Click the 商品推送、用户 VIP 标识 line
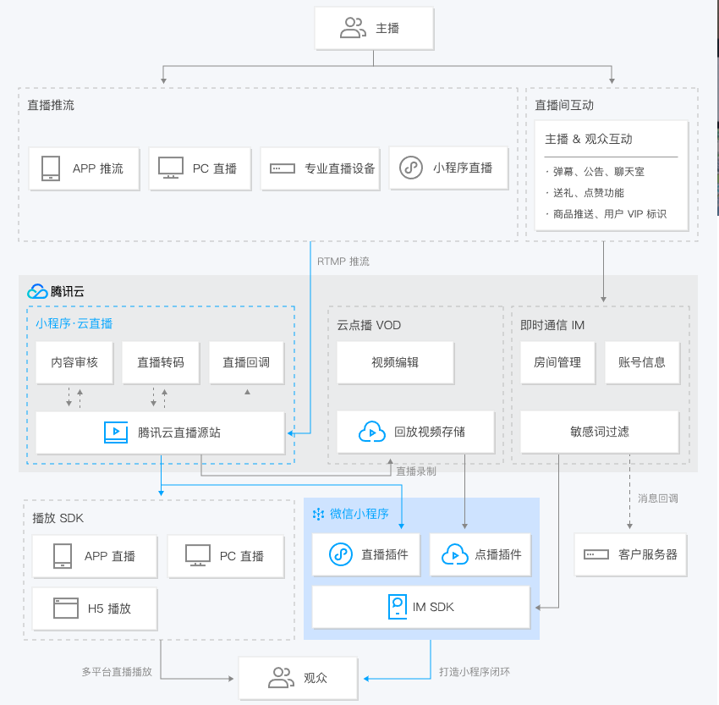719x705 pixels. (609, 214)
